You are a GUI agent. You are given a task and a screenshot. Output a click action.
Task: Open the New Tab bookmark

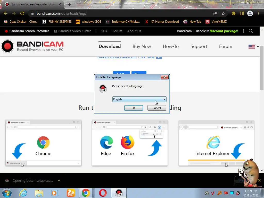tap(192, 22)
